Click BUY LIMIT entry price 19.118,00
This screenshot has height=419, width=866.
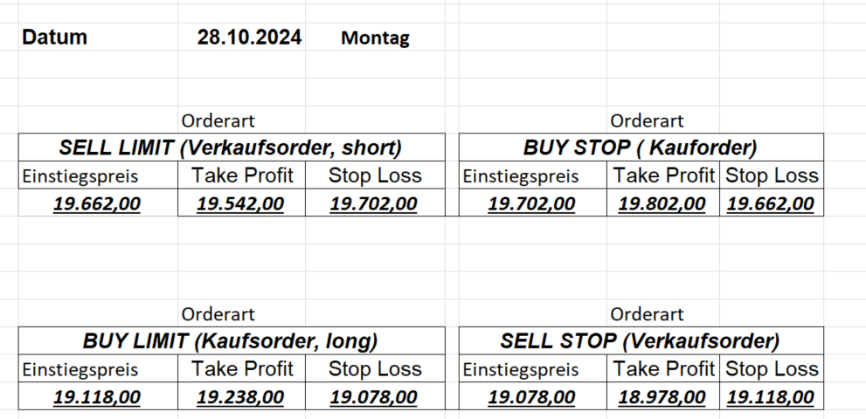[97, 398]
